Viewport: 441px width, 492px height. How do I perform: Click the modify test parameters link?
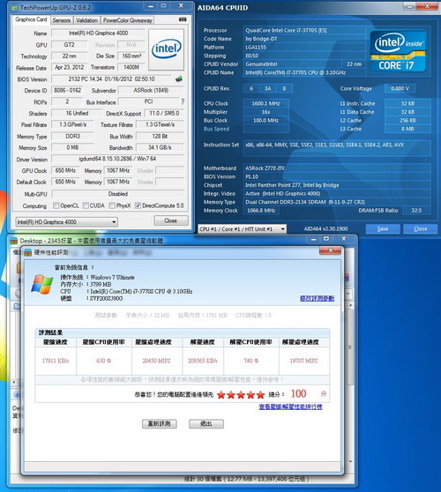click(x=317, y=298)
